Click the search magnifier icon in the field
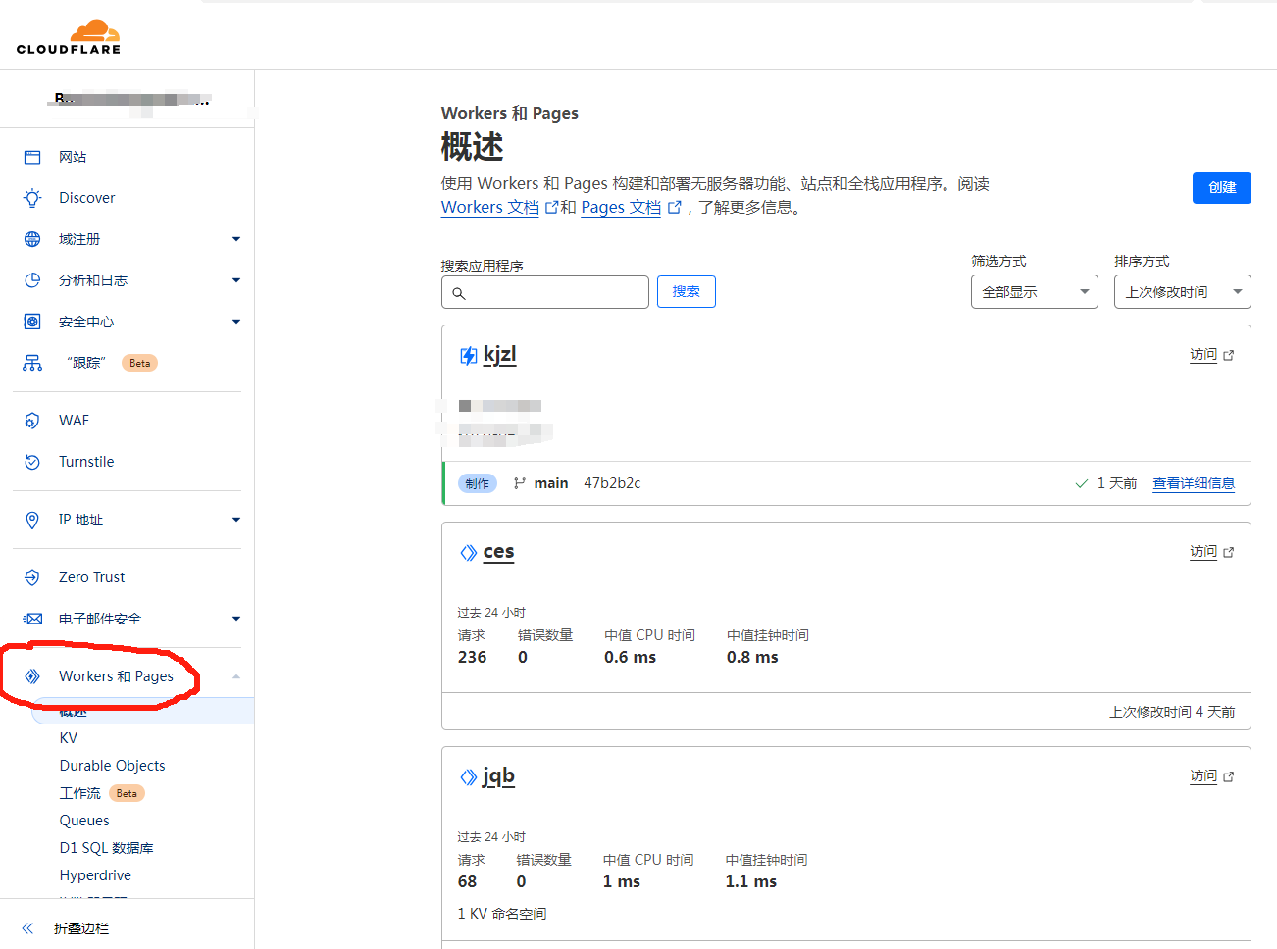Viewport: 1277px width, 949px height. 459,293
